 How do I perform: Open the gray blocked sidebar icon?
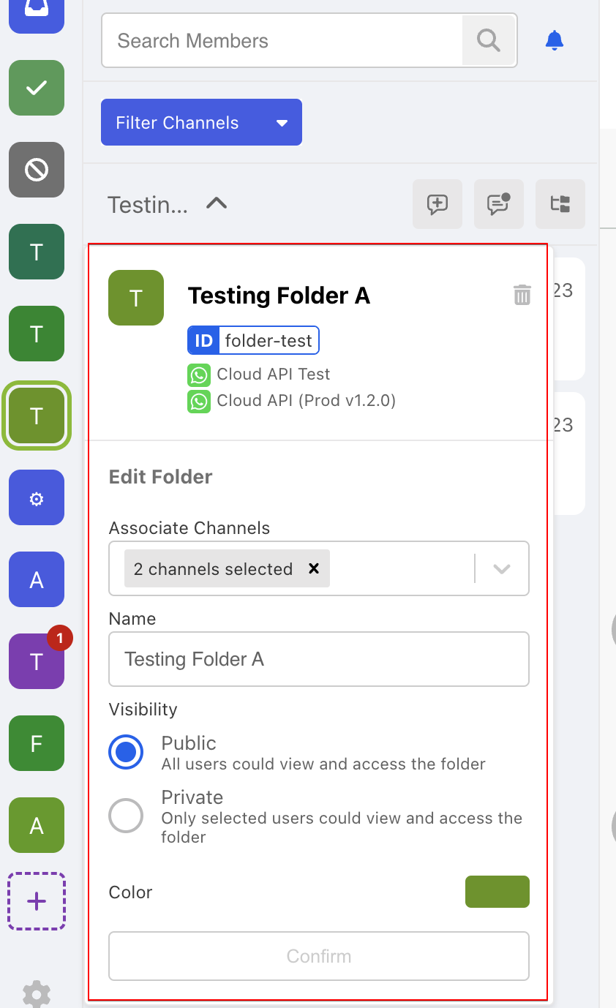[x=37, y=170]
